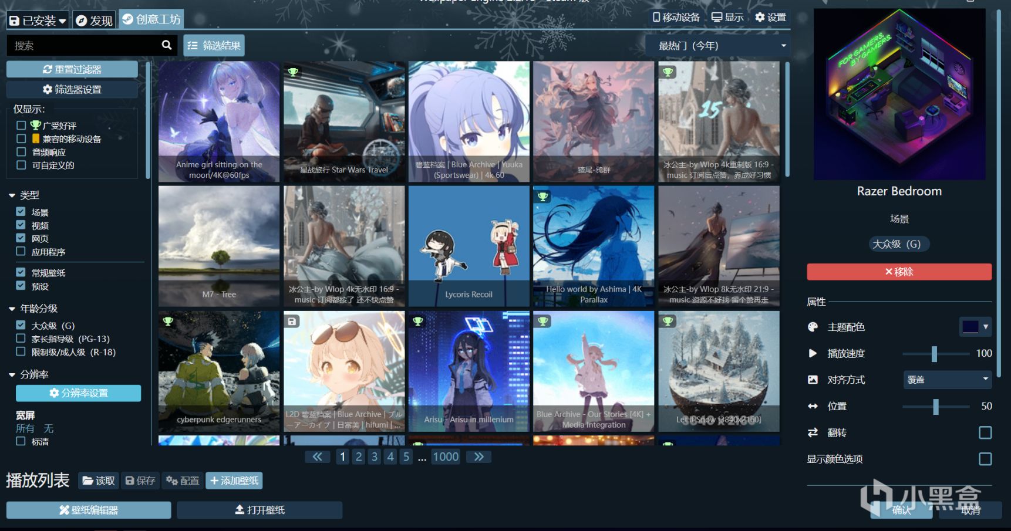The height and width of the screenshot is (531, 1011).
Task: Go to page 3
Action: (x=375, y=456)
